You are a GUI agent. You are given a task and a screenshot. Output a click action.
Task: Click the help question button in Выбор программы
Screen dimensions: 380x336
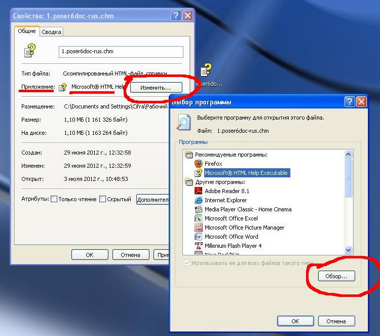click(x=350, y=101)
